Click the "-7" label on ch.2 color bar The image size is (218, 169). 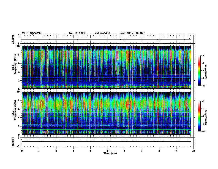pos(203,109)
